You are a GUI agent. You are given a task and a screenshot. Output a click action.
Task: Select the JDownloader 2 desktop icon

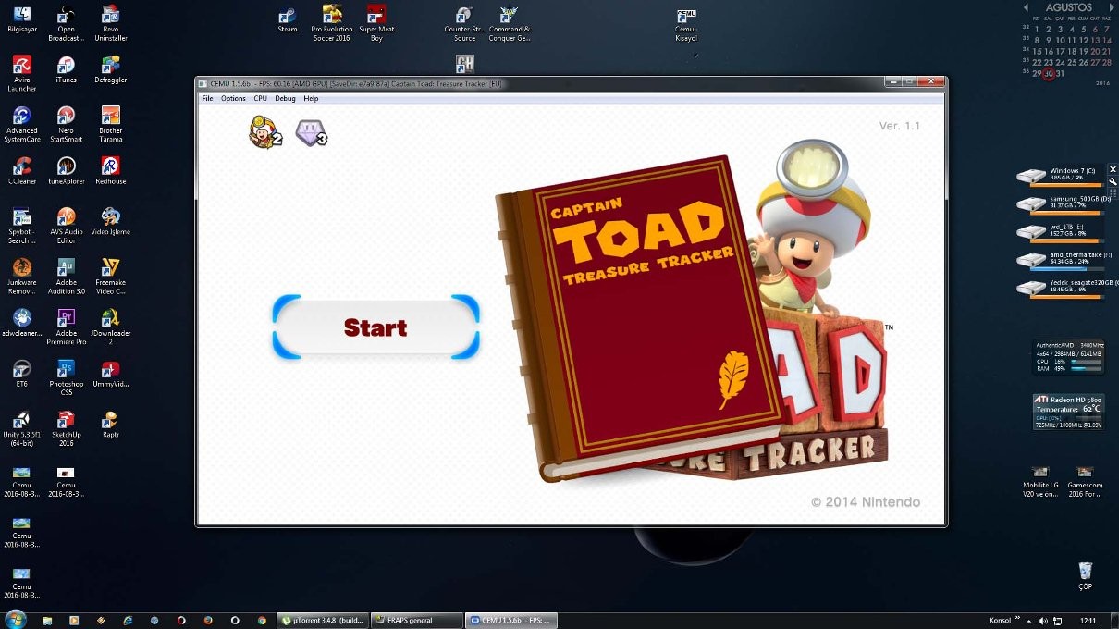[x=110, y=327]
